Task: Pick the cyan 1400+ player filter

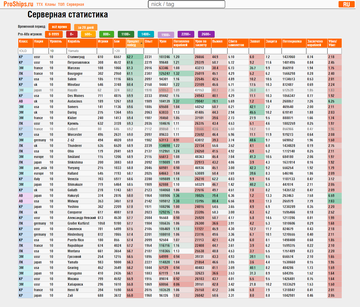Action: pos(146,34)
